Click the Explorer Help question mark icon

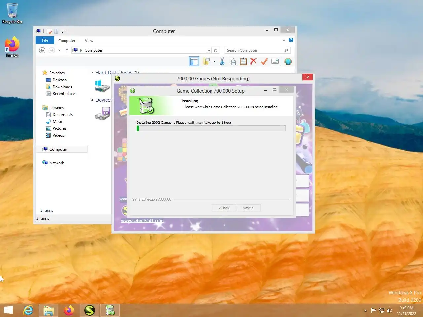(x=291, y=40)
